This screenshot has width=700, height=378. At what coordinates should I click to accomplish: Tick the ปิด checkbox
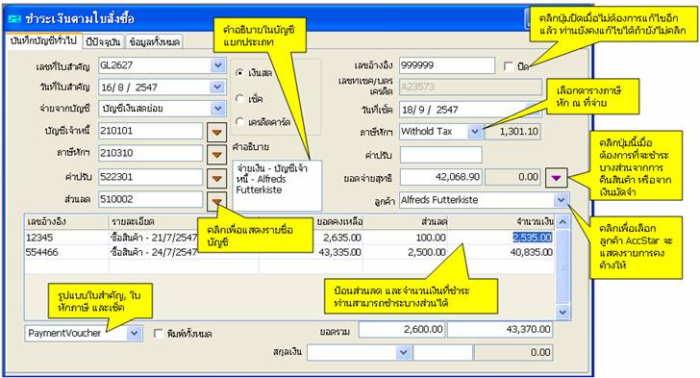pos(508,66)
